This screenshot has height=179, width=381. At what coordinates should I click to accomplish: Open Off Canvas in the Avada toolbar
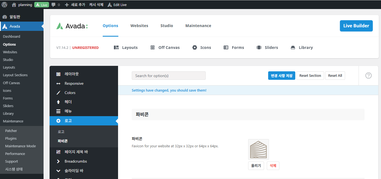point(165,48)
